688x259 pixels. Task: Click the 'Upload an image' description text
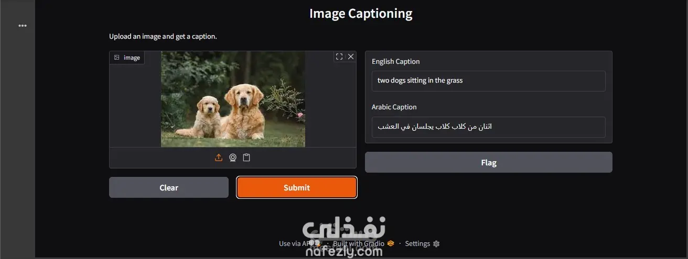[x=163, y=37]
